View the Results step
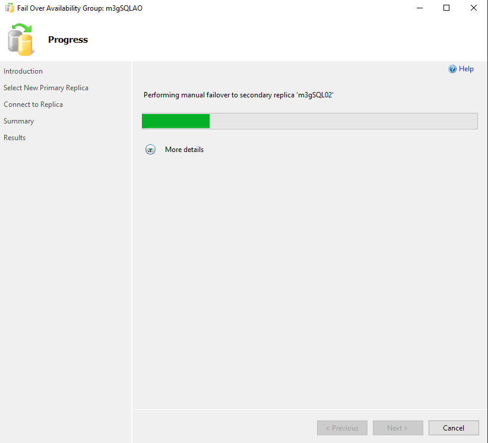 15,138
